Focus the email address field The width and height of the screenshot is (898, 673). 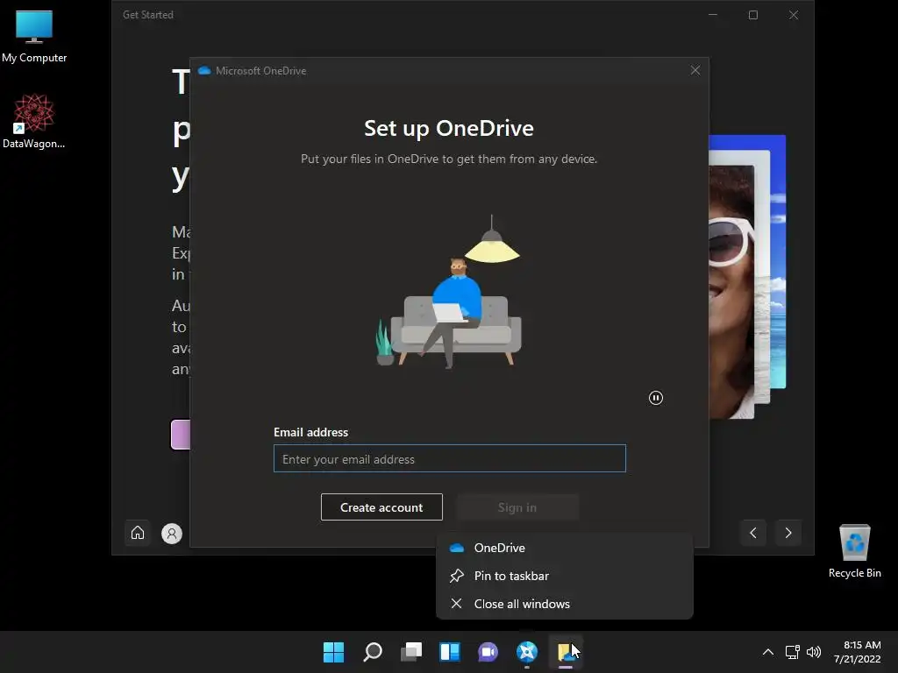(450, 458)
